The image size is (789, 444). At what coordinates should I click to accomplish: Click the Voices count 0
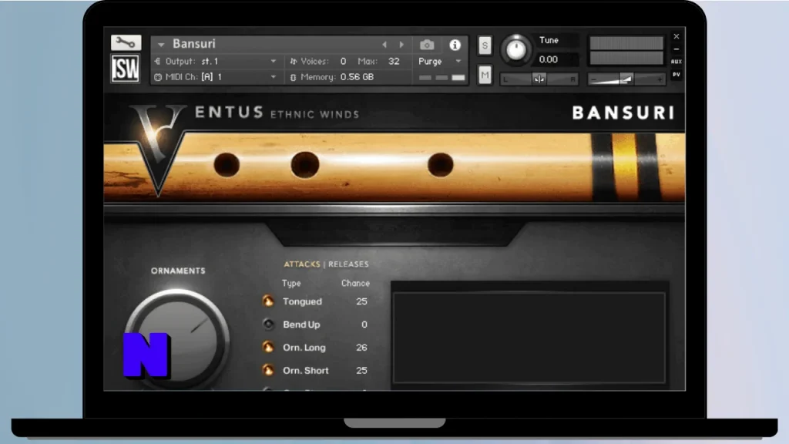(343, 62)
